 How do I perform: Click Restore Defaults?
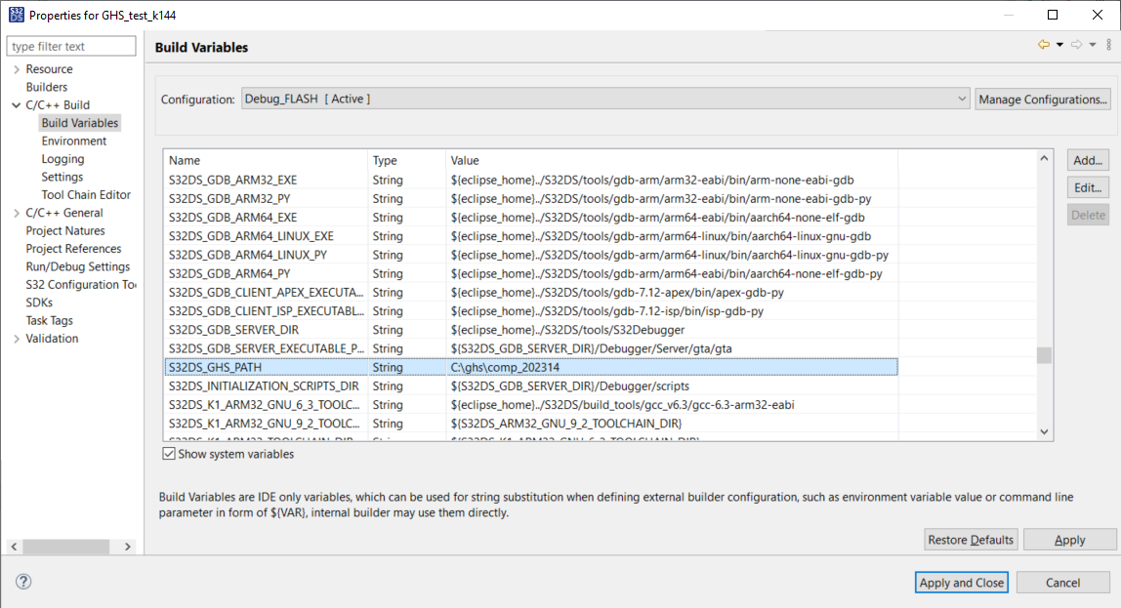pyautogui.click(x=971, y=539)
